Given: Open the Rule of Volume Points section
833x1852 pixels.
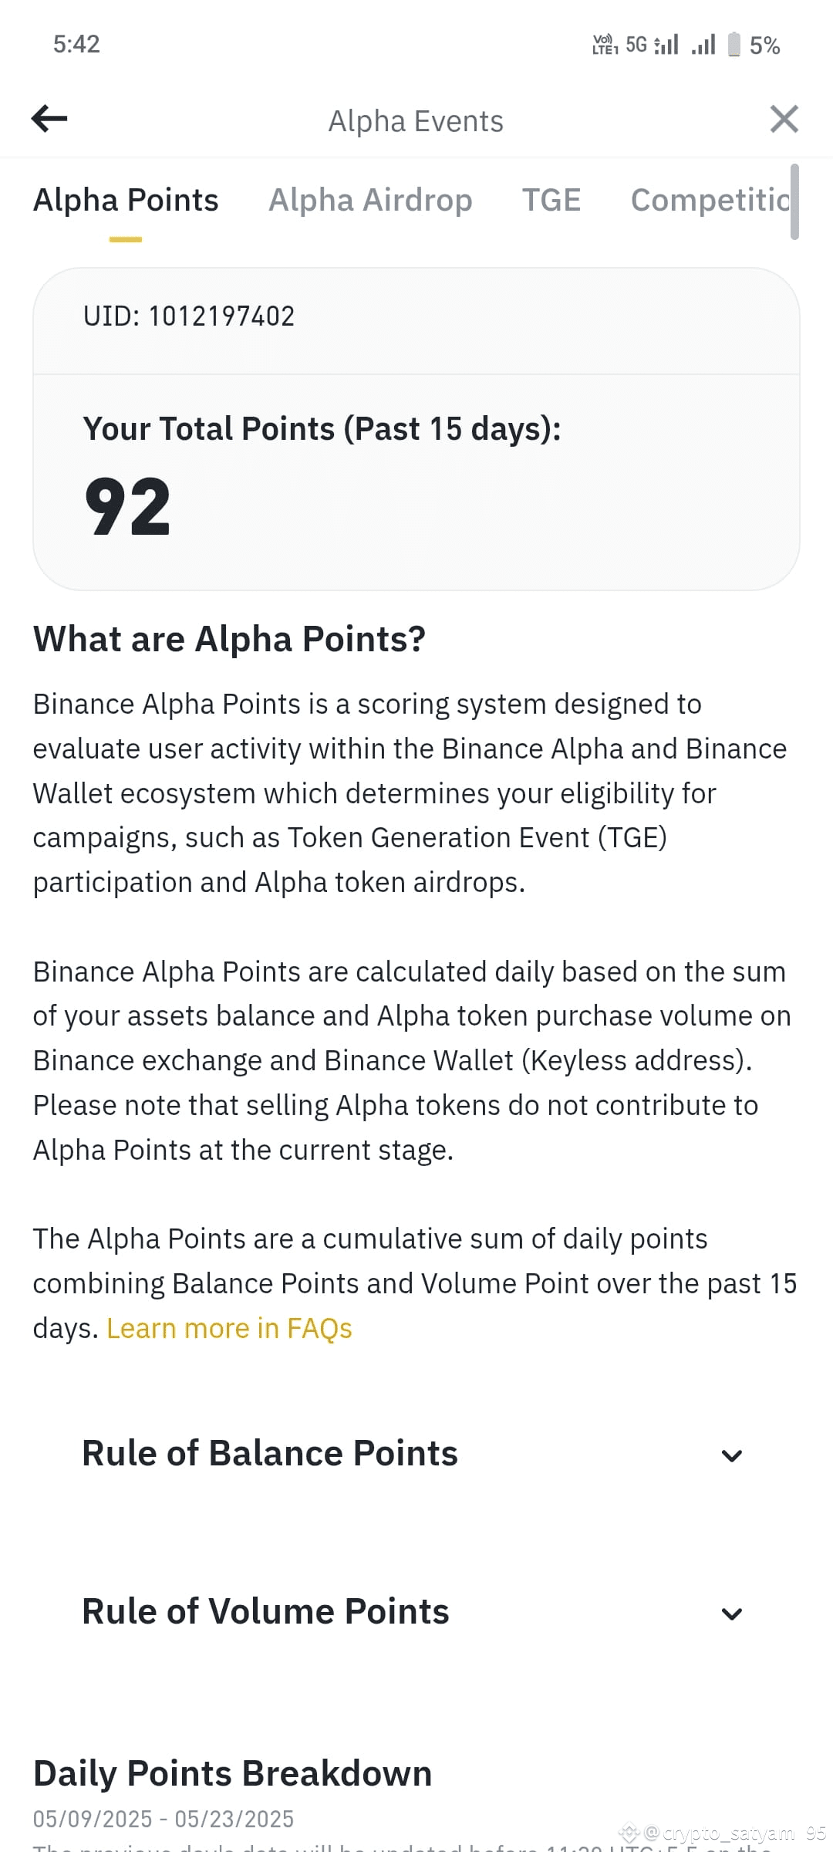Looking at the screenshot, I should (416, 1612).
